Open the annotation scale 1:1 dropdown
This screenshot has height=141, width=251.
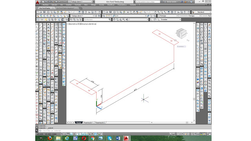coord(180,134)
